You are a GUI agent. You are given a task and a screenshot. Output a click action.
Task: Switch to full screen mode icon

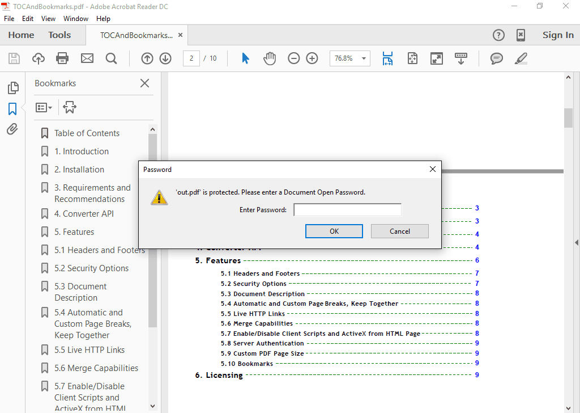pyautogui.click(x=437, y=58)
